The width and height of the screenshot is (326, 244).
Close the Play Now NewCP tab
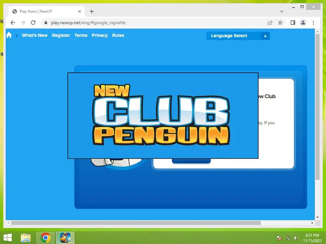pos(79,11)
